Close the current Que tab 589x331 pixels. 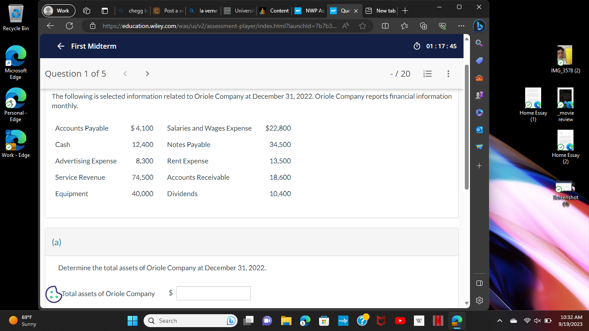pyautogui.click(x=356, y=11)
